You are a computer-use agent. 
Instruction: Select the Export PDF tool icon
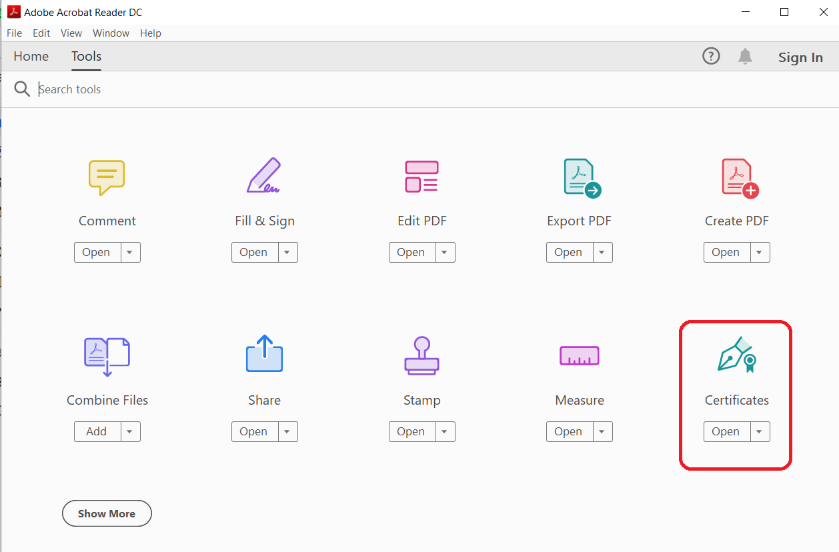pyautogui.click(x=582, y=178)
